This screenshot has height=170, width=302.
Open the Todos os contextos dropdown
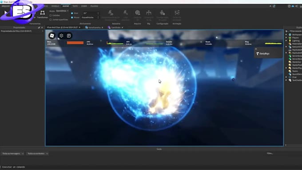[37, 154]
